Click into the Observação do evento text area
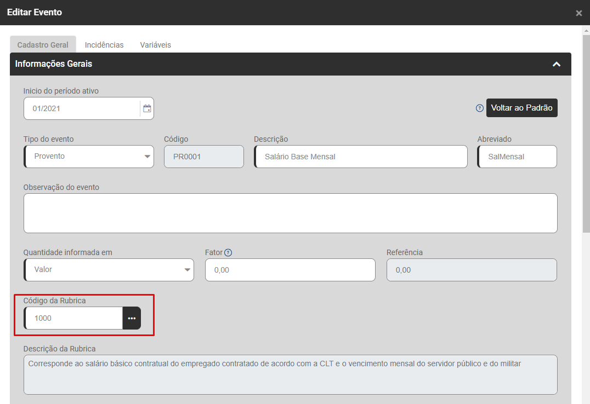 (x=290, y=213)
